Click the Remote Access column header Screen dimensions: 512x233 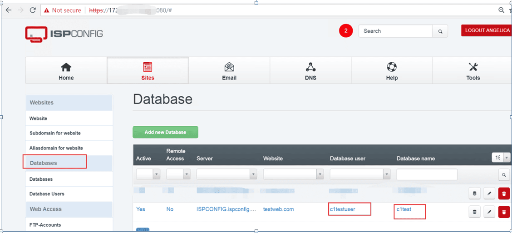pyautogui.click(x=176, y=154)
